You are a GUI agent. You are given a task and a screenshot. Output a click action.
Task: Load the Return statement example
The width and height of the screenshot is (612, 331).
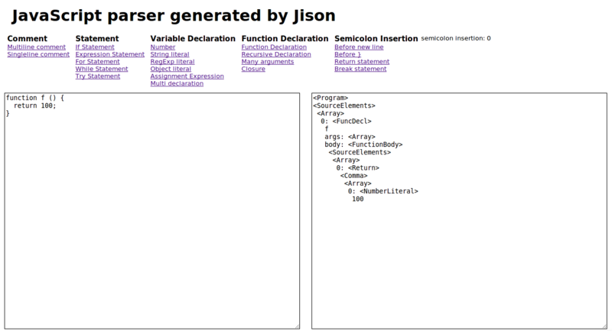click(362, 62)
